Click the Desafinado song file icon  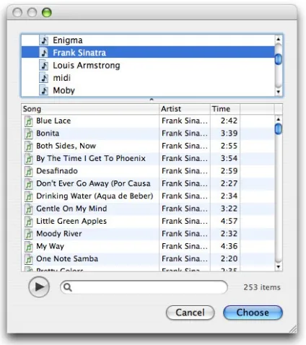tap(29, 171)
